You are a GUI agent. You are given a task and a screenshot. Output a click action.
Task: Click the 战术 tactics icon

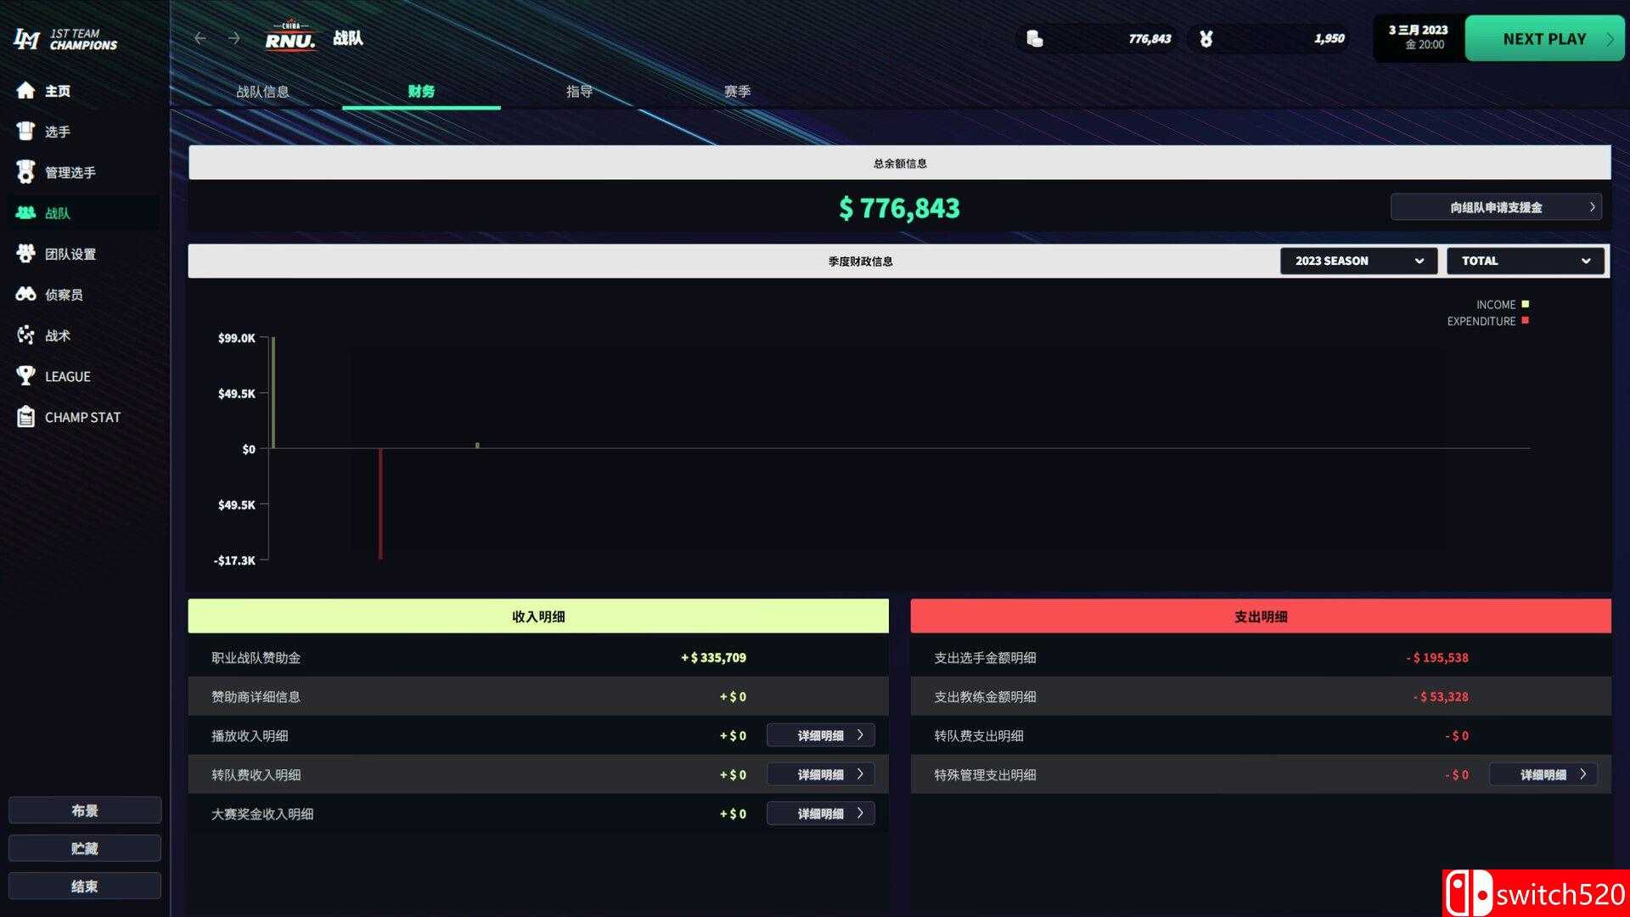(x=25, y=335)
